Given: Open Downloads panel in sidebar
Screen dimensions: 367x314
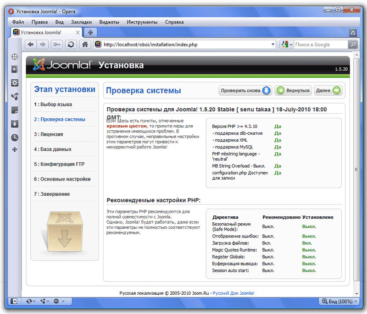Looking at the screenshot, I should coord(15,124).
